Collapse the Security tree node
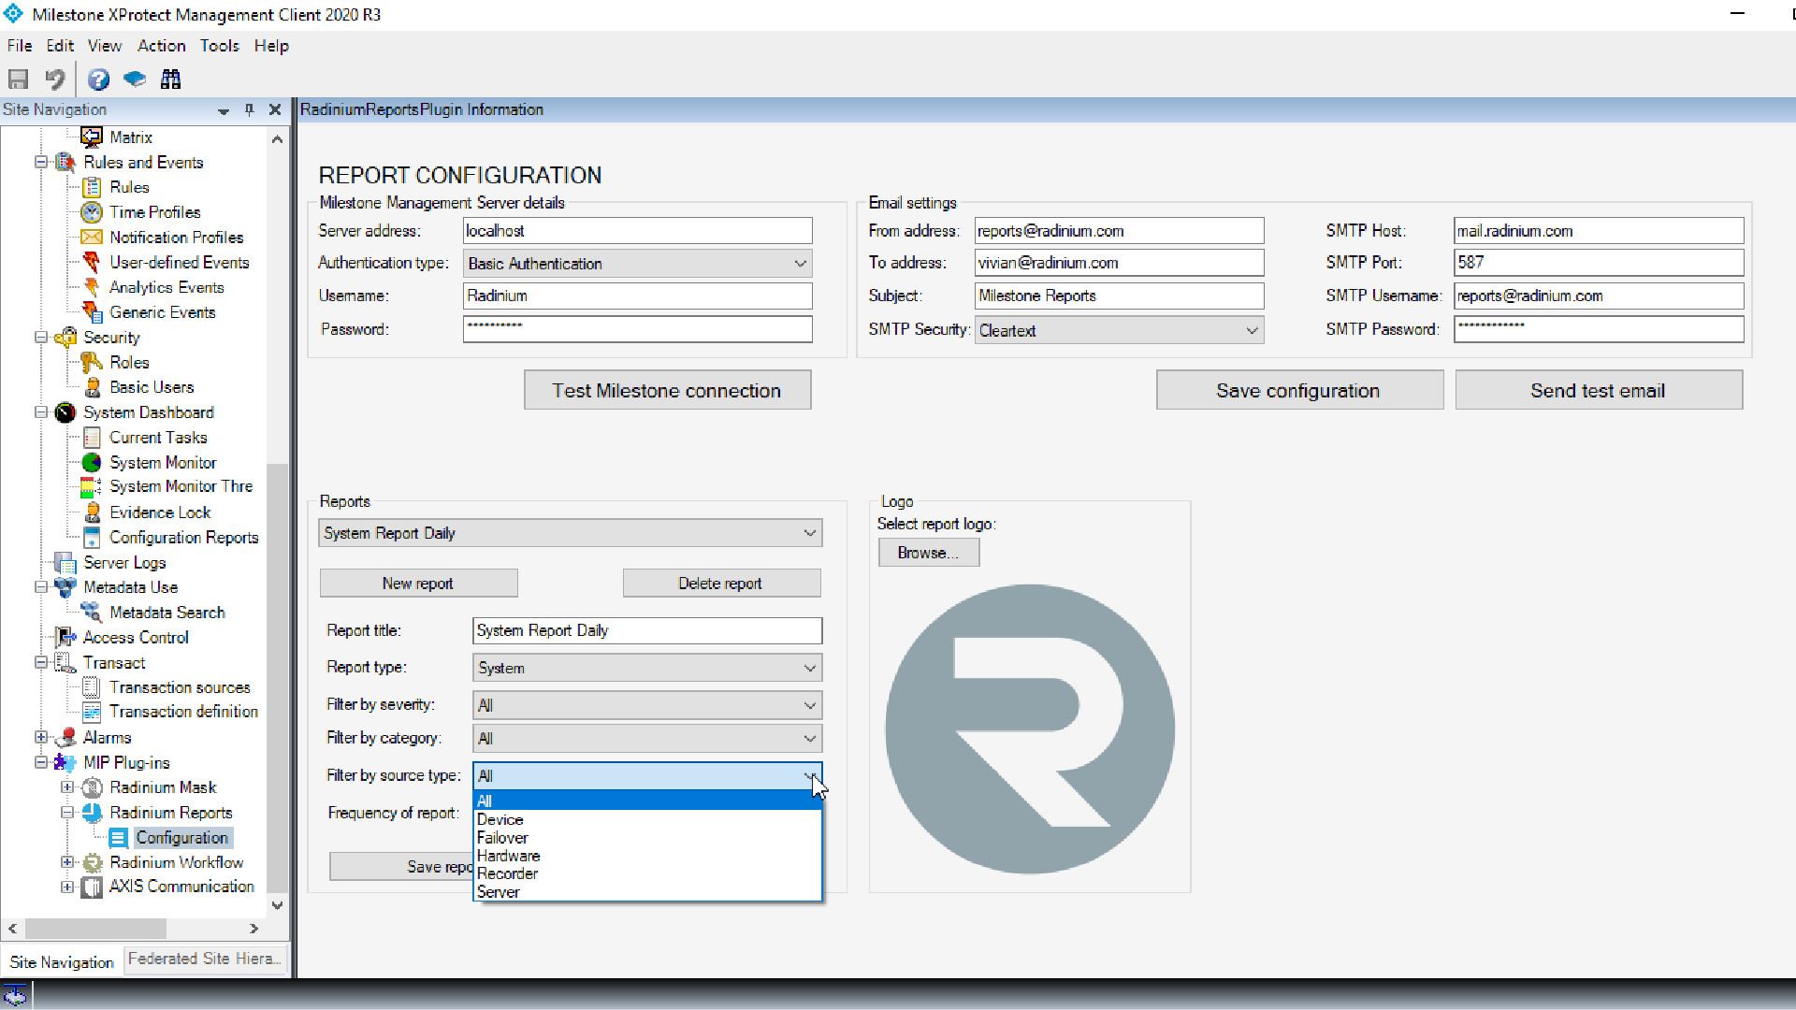 (41, 338)
